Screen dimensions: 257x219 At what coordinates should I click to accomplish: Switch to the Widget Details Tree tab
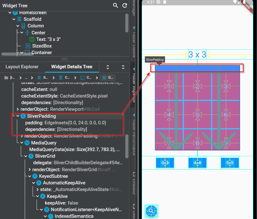72,67
